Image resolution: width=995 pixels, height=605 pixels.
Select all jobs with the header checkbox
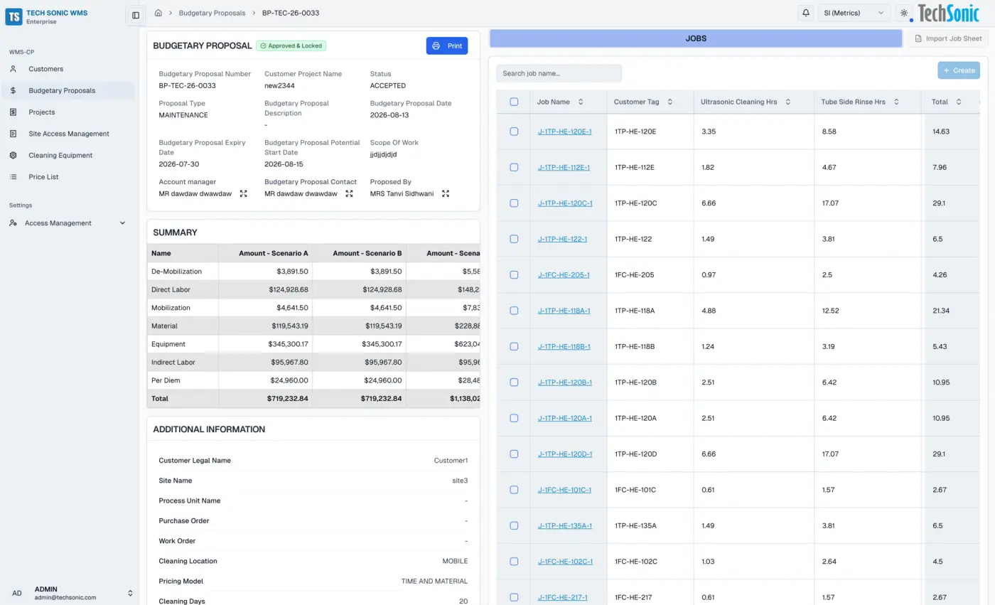pos(515,102)
